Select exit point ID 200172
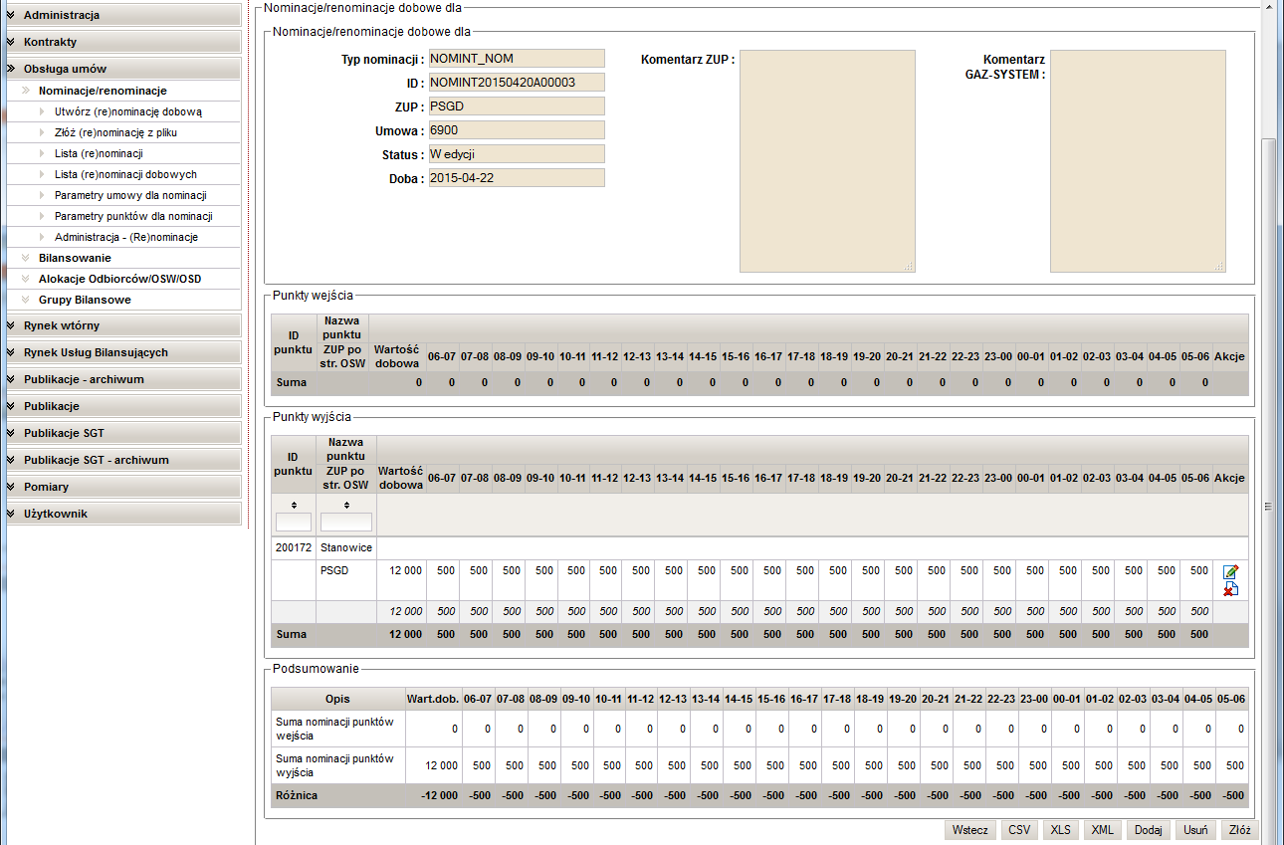The height and width of the screenshot is (845, 1284). pos(293,547)
